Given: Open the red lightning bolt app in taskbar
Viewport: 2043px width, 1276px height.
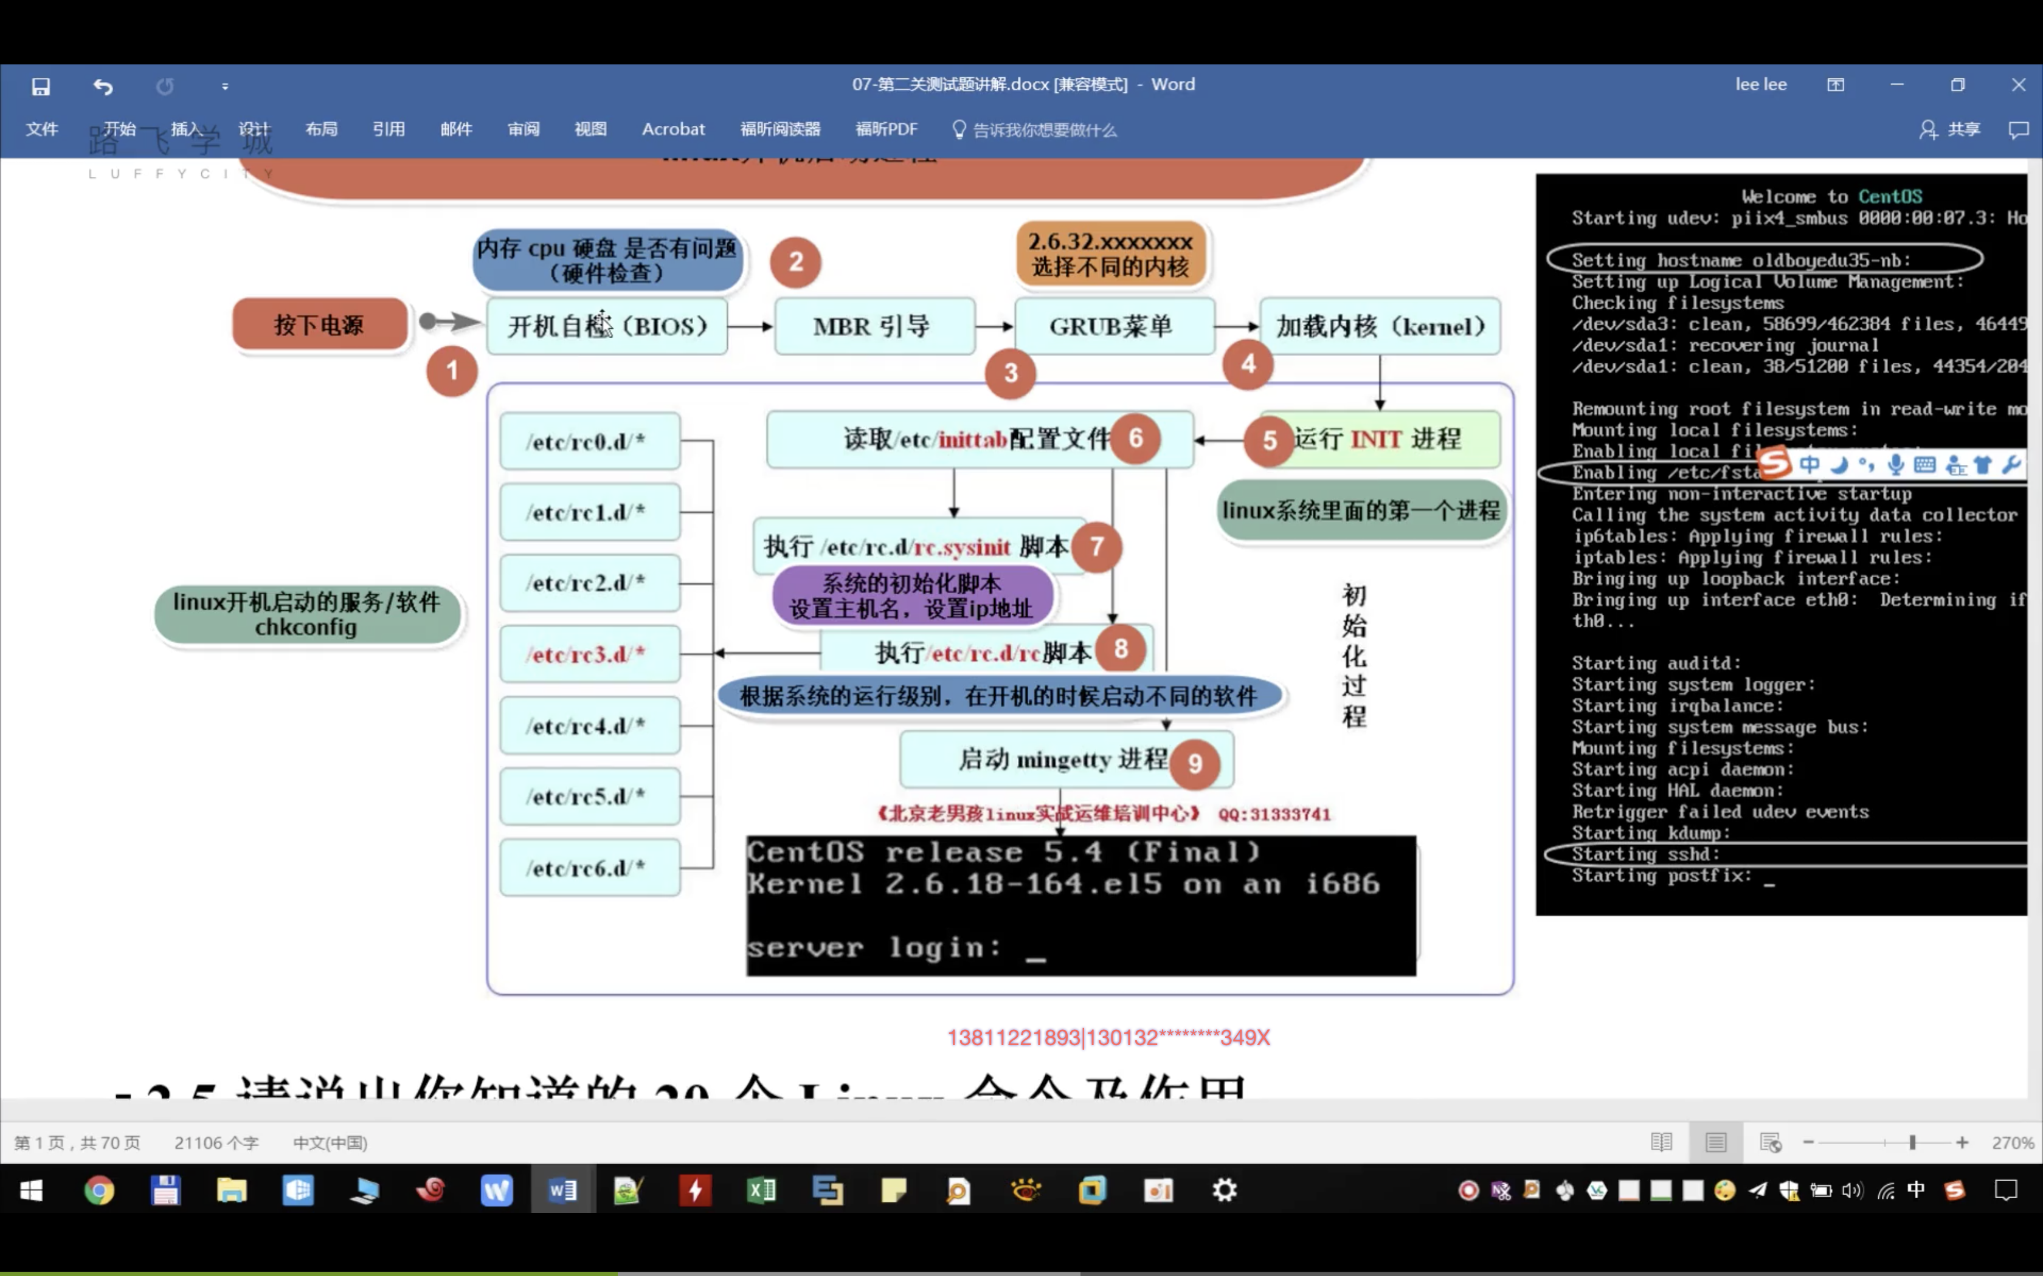Looking at the screenshot, I should 695,1190.
